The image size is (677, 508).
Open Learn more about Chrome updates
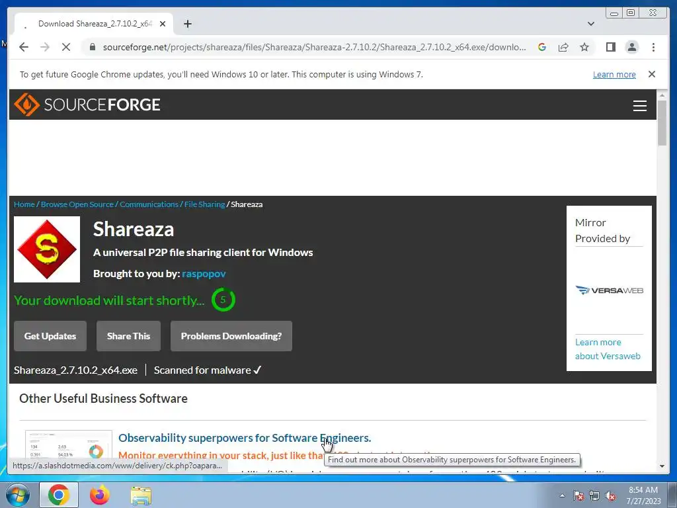[x=614, y=74]
